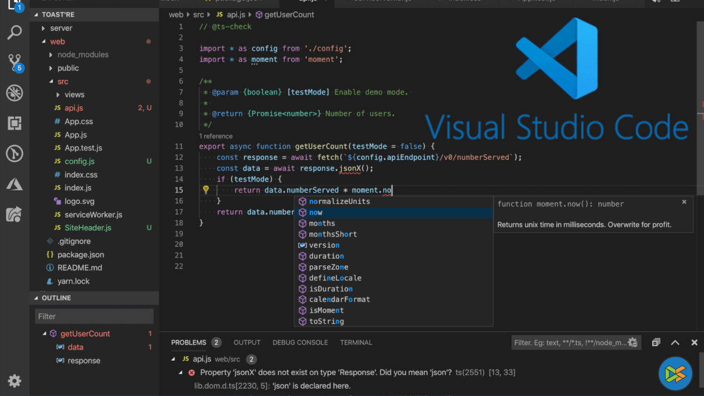Click the lightbulb quick fix icon
Viewport: 704px width, 396px height.
pyautogui.click(x=205, y=190)
